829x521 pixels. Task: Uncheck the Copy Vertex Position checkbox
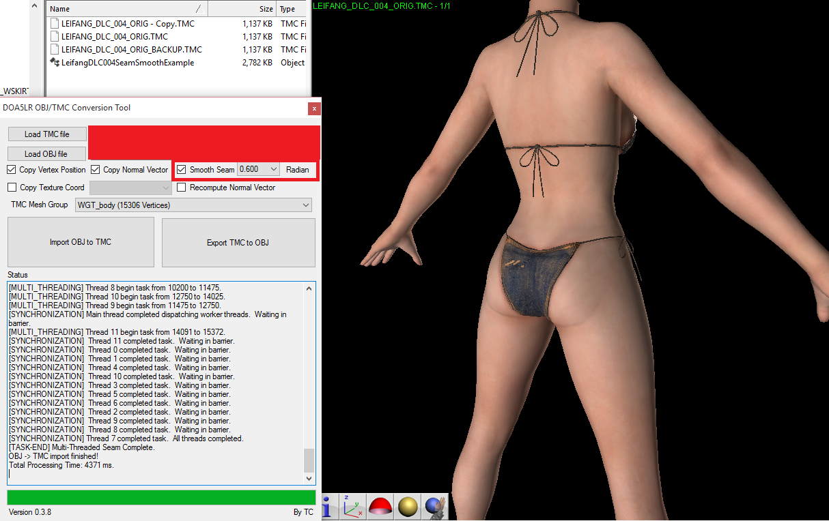[x=12, y=170]
